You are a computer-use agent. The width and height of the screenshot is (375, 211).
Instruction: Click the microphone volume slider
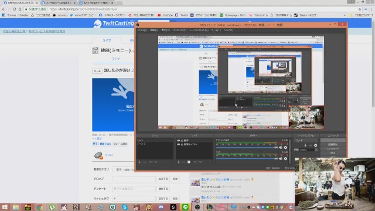click(247, 159)
